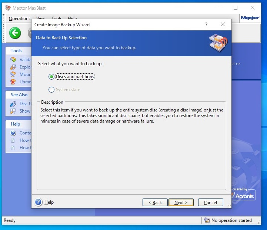Click 'No operation started' status text
The width and height of the screenshot is (267, 230).
[231, 220]
